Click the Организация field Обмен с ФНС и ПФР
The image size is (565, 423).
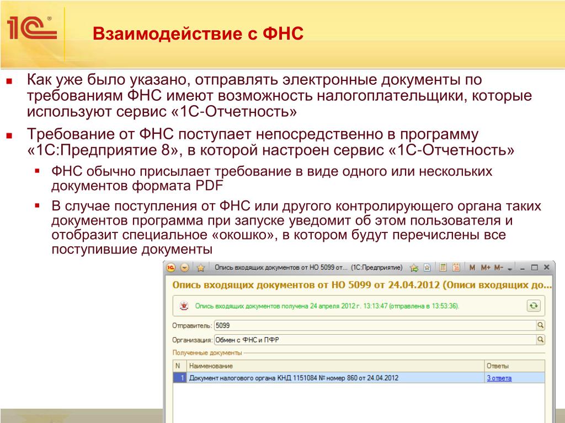[x=375, y=339]
